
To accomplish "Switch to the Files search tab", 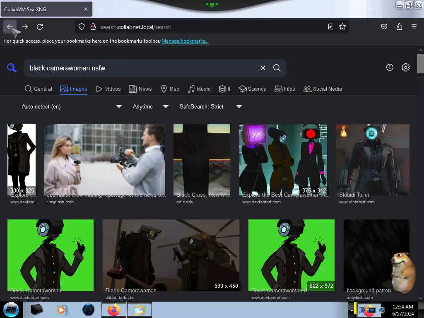I will pos(284,89).
